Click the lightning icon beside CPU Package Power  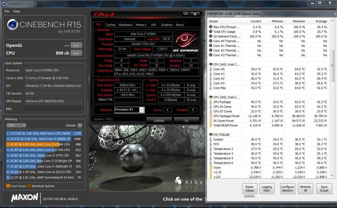(210, 116)
